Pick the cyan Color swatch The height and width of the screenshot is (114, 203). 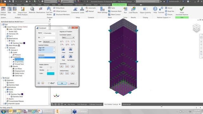[51, 73]
